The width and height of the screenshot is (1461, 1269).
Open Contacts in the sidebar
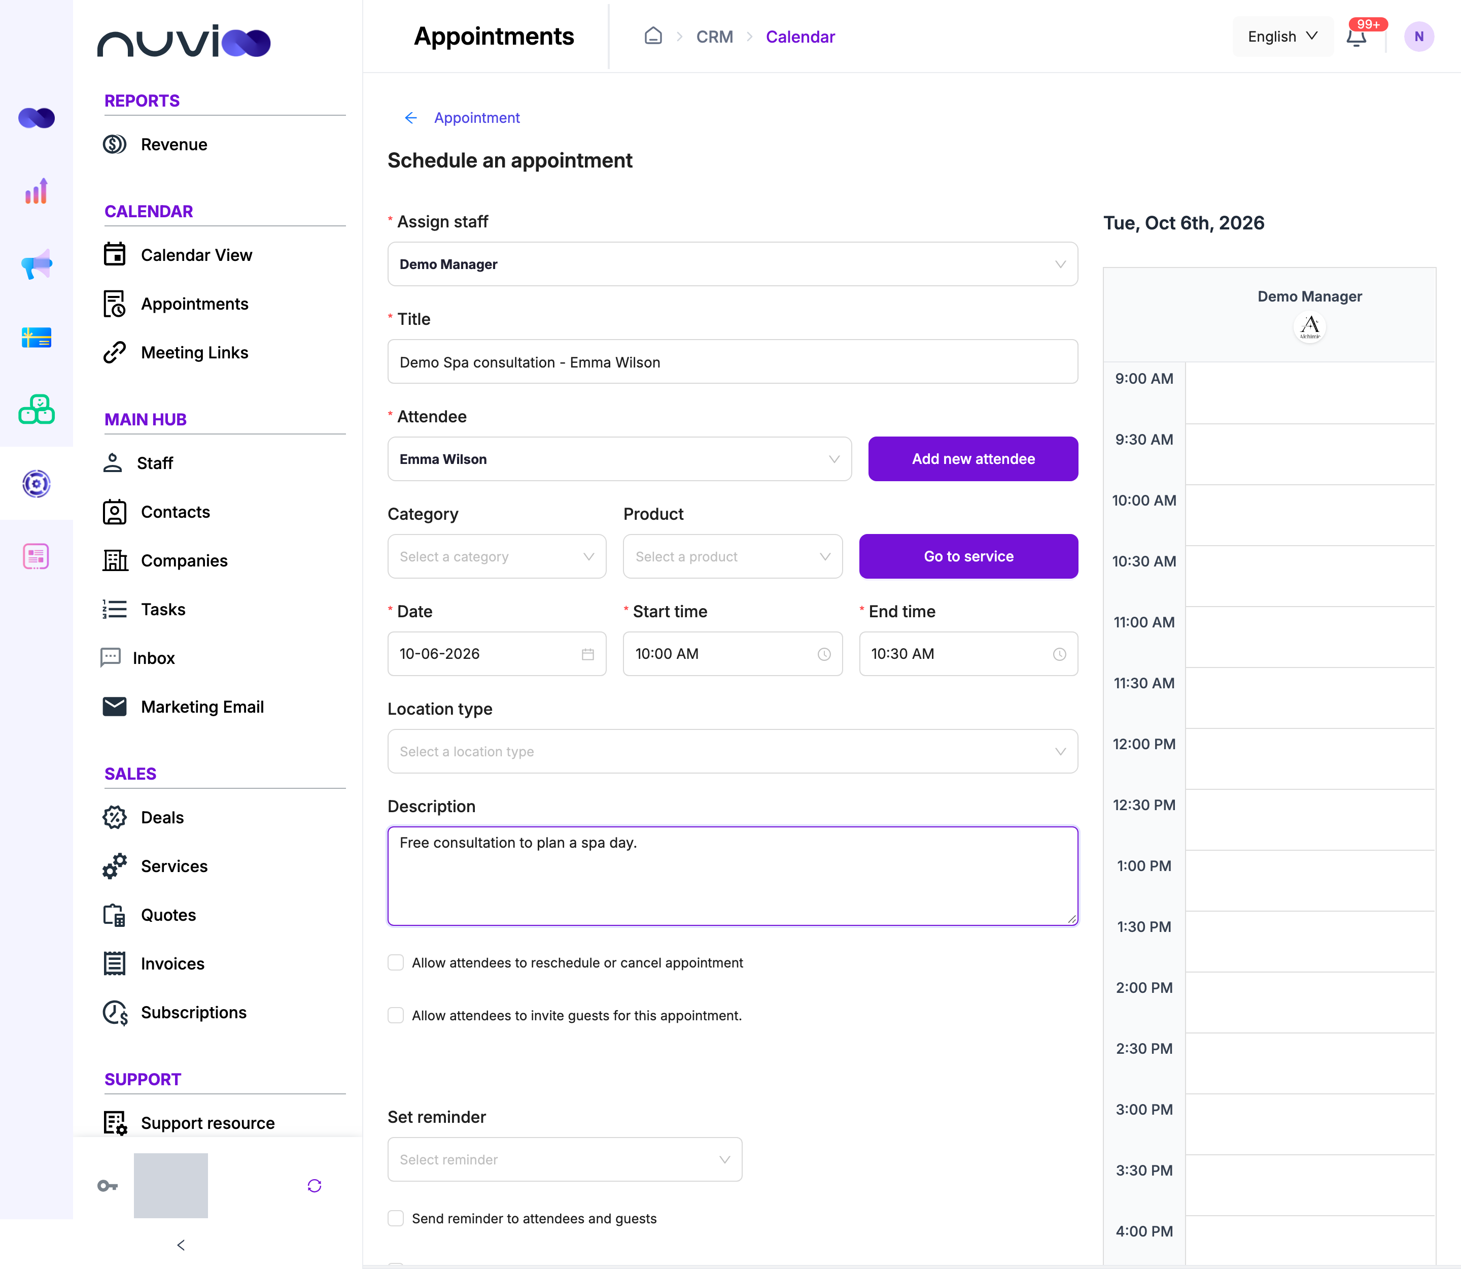tap(176, 512)
